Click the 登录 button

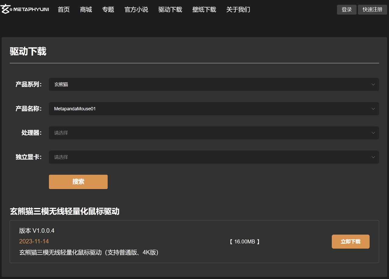click(347, 10)
